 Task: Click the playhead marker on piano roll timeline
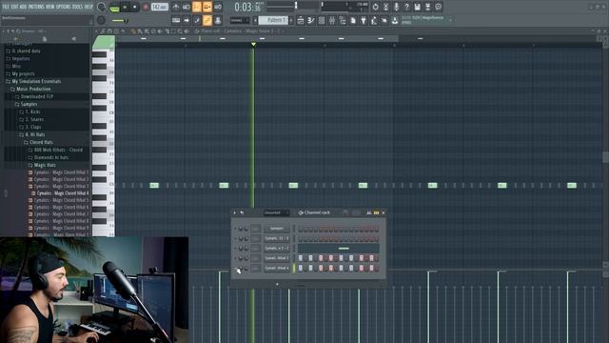253,45
